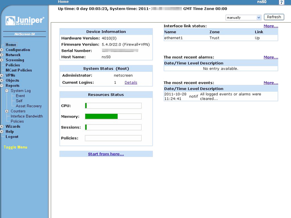
Task: Expand the Screening tree node
Action: pos(1,60)
